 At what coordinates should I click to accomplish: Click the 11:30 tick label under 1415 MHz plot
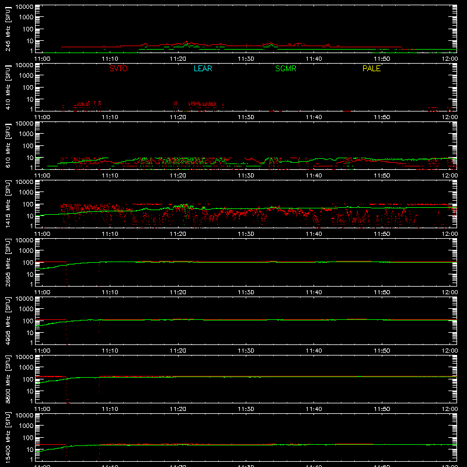click(246, 234)
